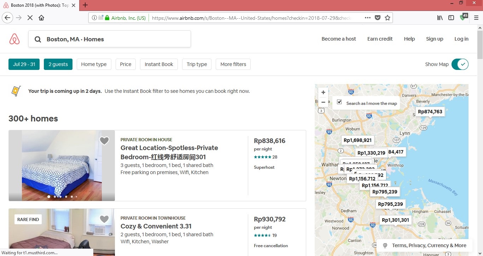Screen dimensions: 483x256
Task: Stop the page from loading
Action: pos(30,18)
